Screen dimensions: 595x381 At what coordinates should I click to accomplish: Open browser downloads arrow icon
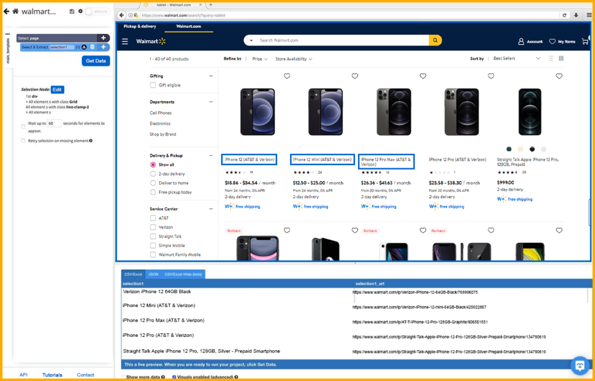click(576, 15)
